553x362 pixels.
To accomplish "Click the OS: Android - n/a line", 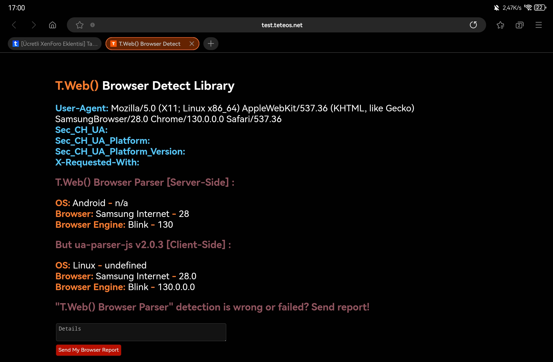I will click(91, 203).
